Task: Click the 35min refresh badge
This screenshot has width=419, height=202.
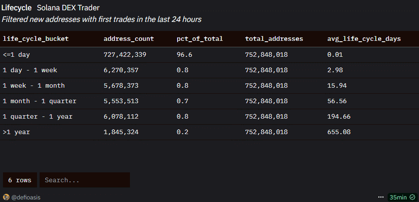Action: pos(398,197)
